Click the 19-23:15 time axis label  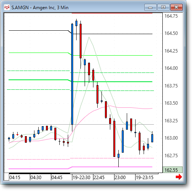click(144, 178)
